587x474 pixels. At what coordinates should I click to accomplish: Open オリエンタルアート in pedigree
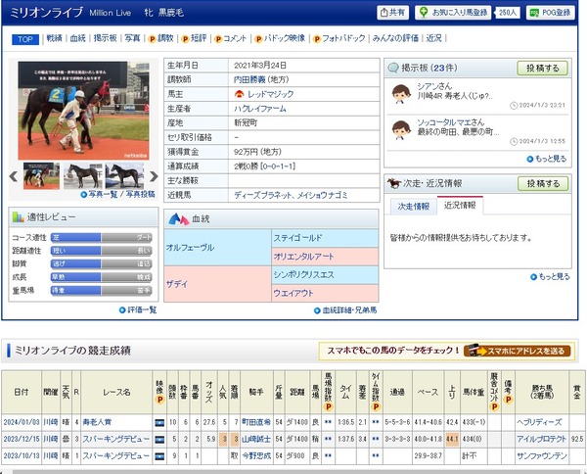coord(303,257)
